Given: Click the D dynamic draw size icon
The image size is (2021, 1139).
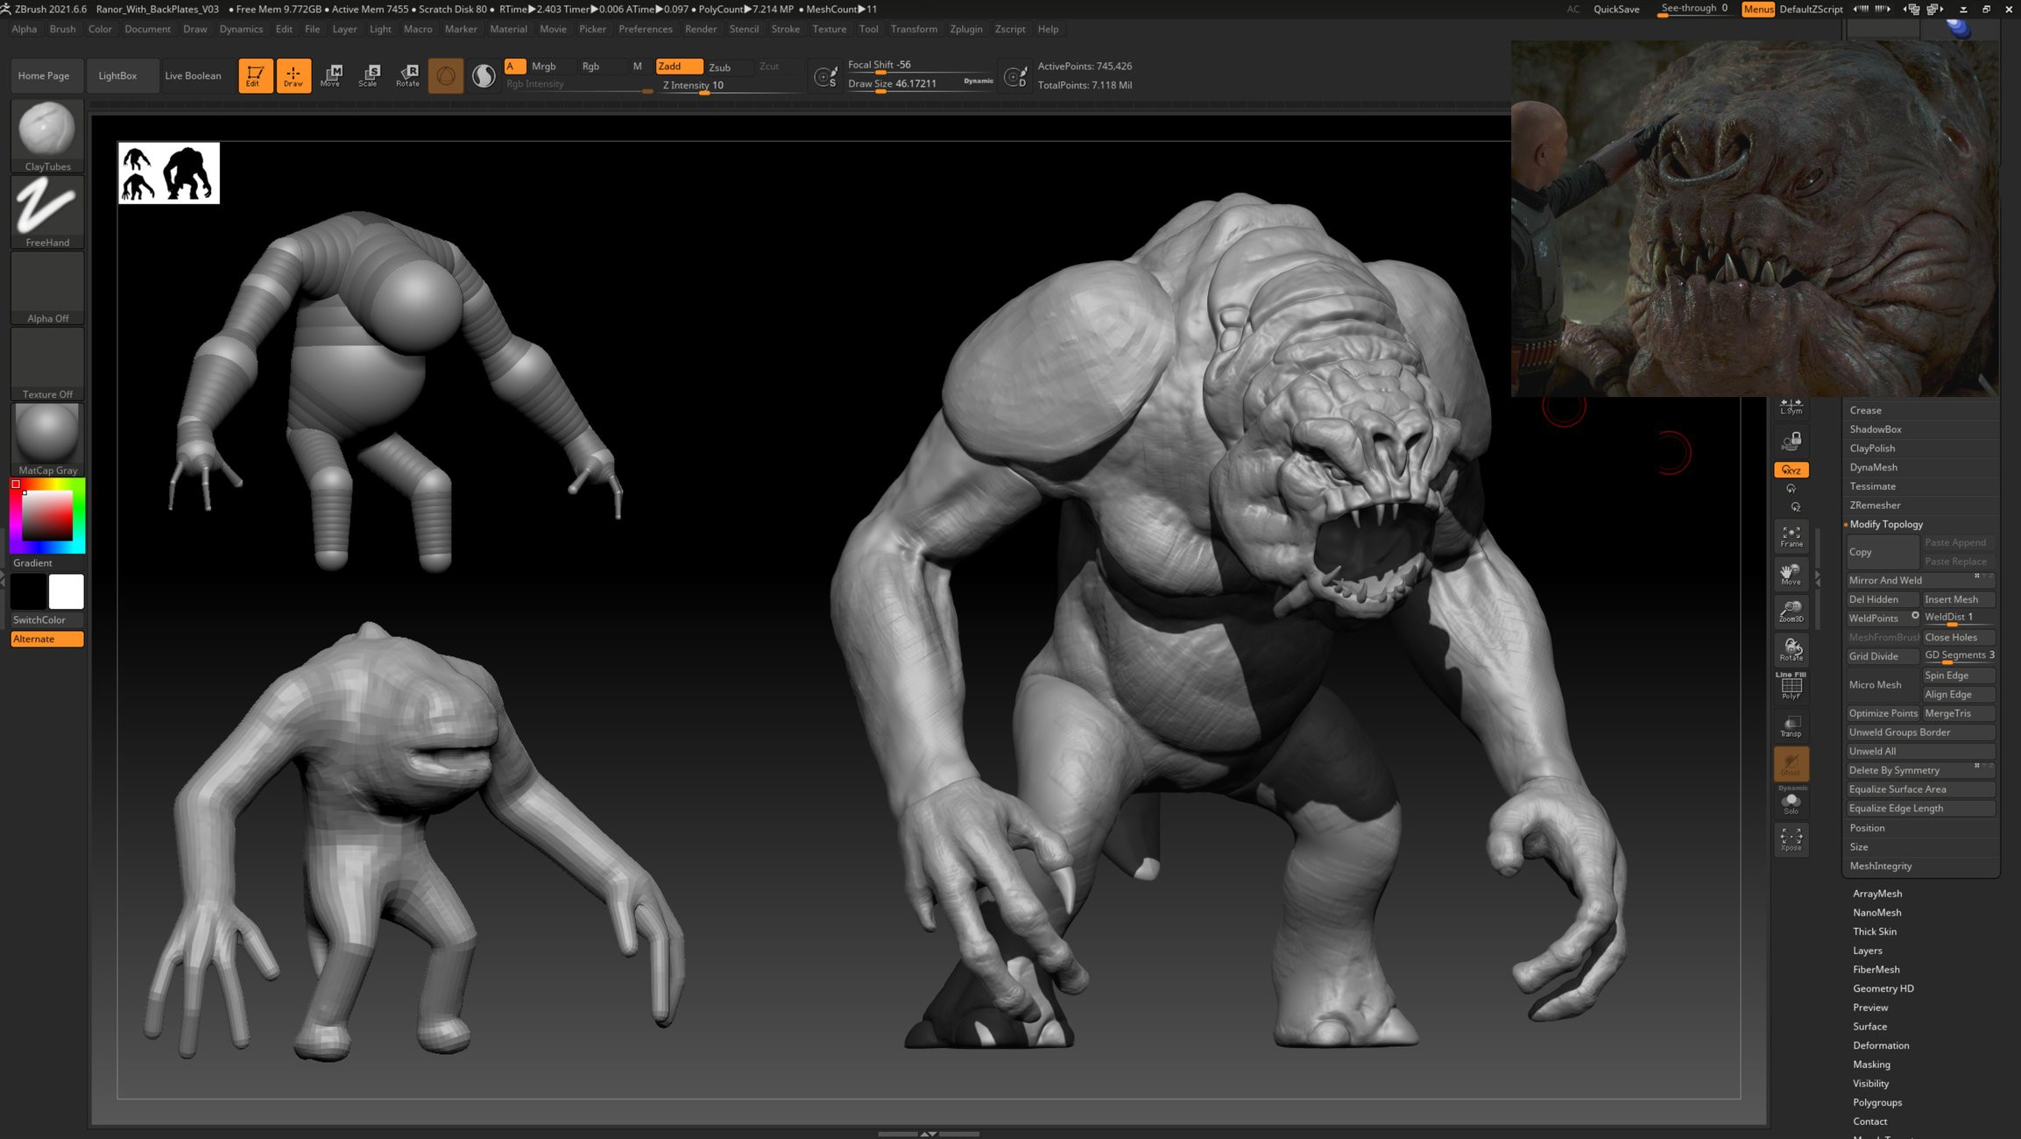Looking at the screenshot, I should tap(1014, 77).
